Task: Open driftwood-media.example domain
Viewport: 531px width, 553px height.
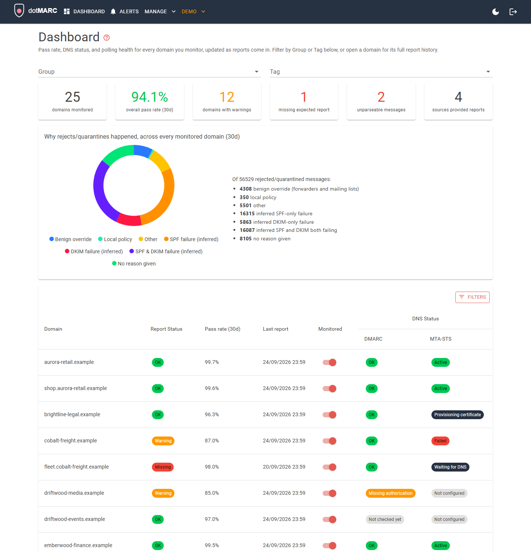Action: pos(74,493)
